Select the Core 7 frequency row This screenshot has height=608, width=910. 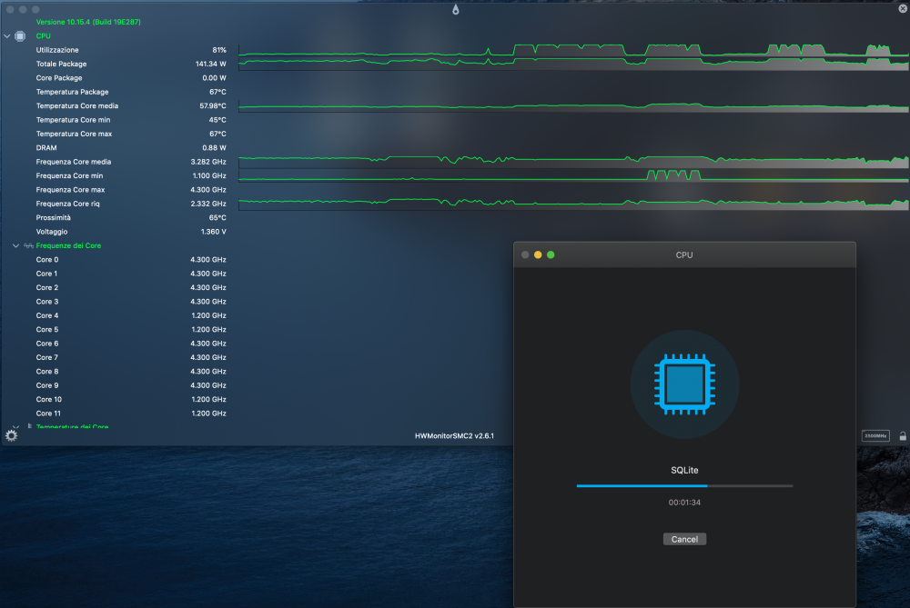(130, 357)
